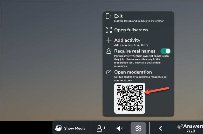Click the Exit door-arrow icon

(109, 16)
